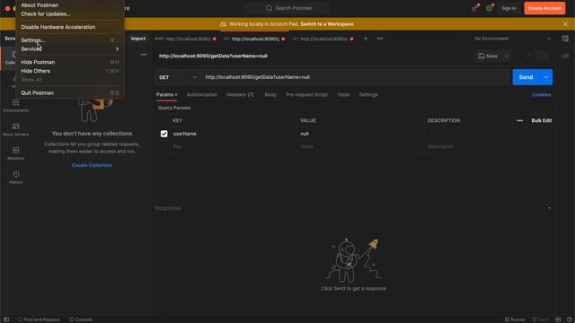Choose Check for Updates menu item
The image size is (575, 323).
click(x=46, y=14)
